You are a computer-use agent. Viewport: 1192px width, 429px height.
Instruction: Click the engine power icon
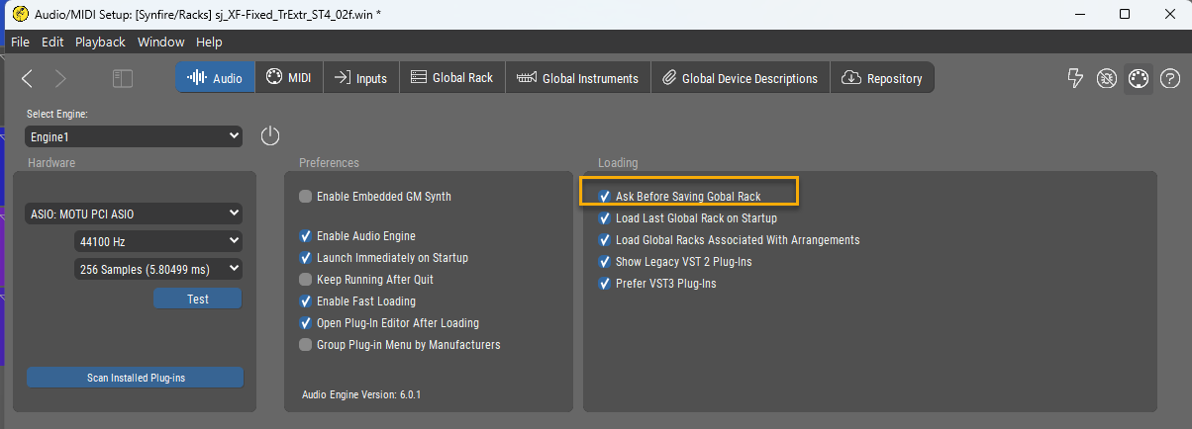(x=270, y=136)
